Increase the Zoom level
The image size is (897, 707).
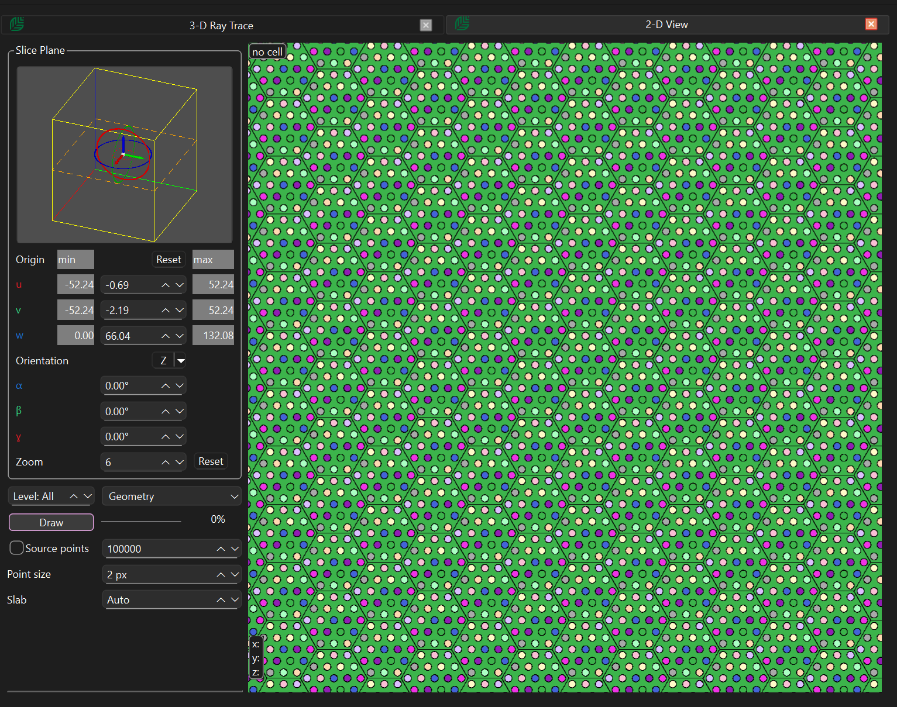[166, 462]
